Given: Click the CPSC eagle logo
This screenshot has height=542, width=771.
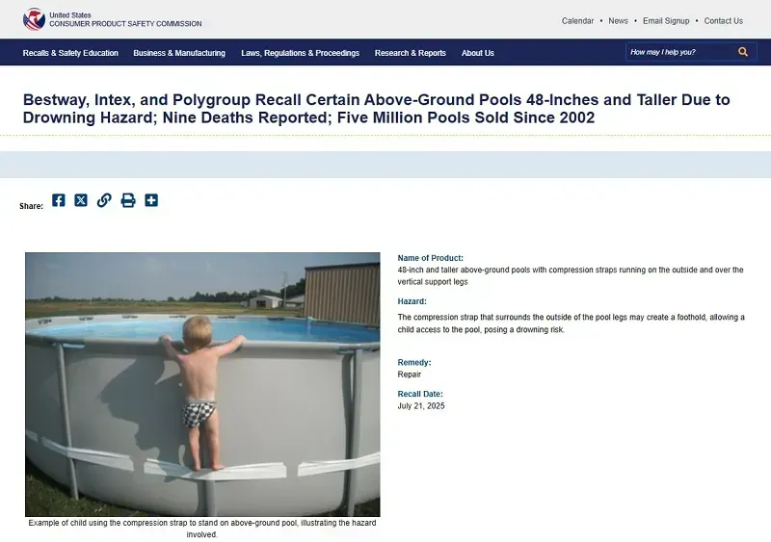Looking at the screenshot, I should (34, 19).
